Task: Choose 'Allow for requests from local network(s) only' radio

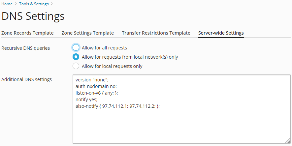Action: click(76, 57)
